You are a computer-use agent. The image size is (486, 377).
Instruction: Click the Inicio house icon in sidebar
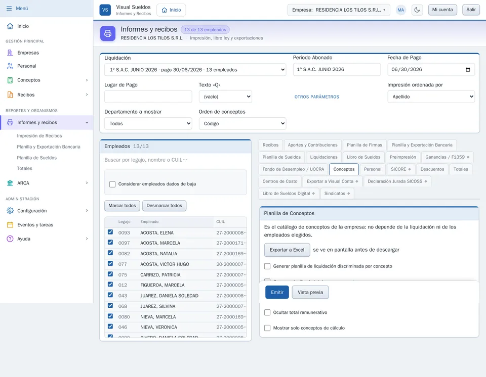[x=10, y=26]
